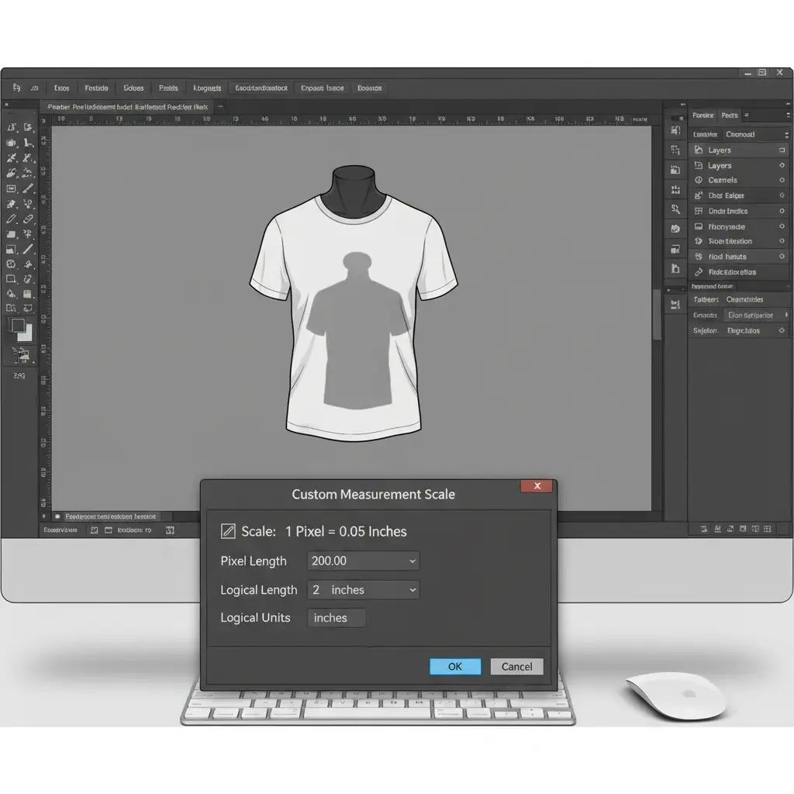Click the foreground color swatch
The image size is (794, 794).
click(x=17, y=326)
